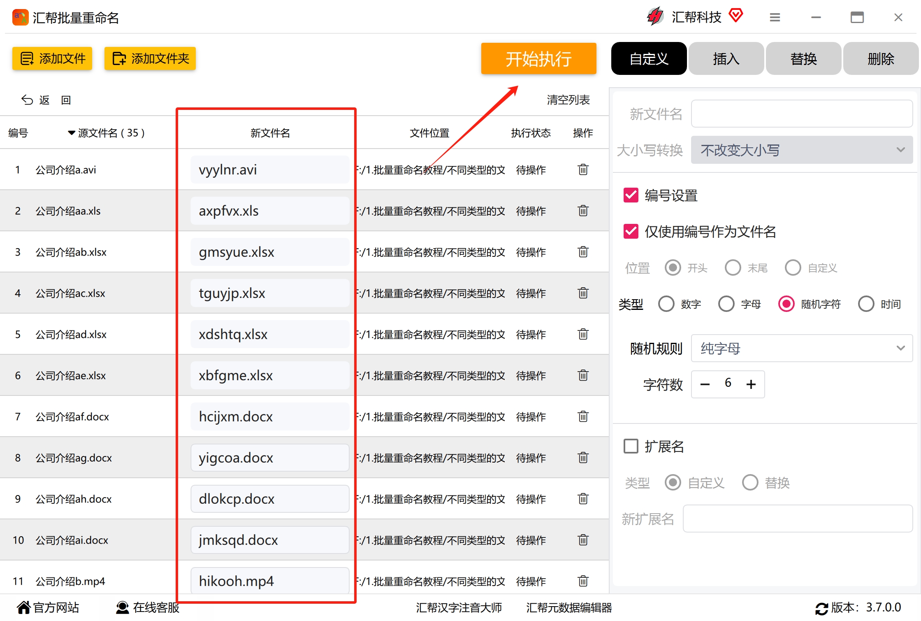Click the red diamond VIP icon

click(x=735, y=16)
